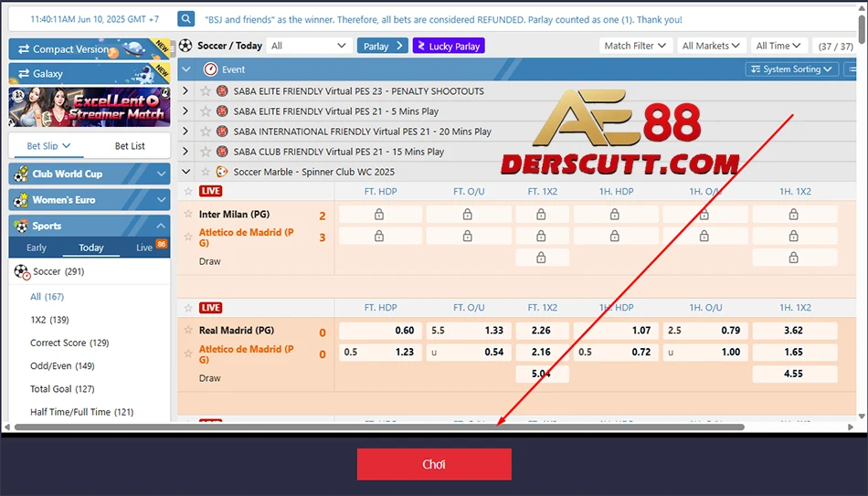Open the All Markets dropdown
Image resolution: width=868 pixels, height=496 pixels.
pyautogui.click(x=712, y=46)
